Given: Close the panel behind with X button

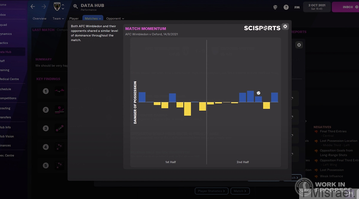Looking at the screenshot, I should coord(299,45).
